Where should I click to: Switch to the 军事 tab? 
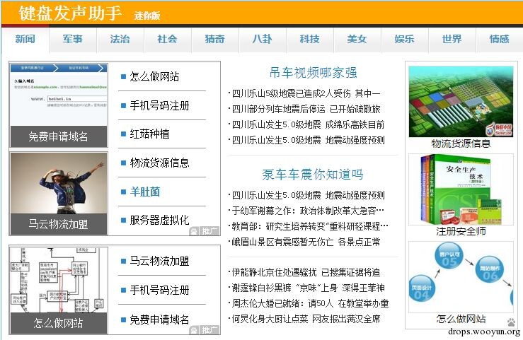(x=73, y=40)
